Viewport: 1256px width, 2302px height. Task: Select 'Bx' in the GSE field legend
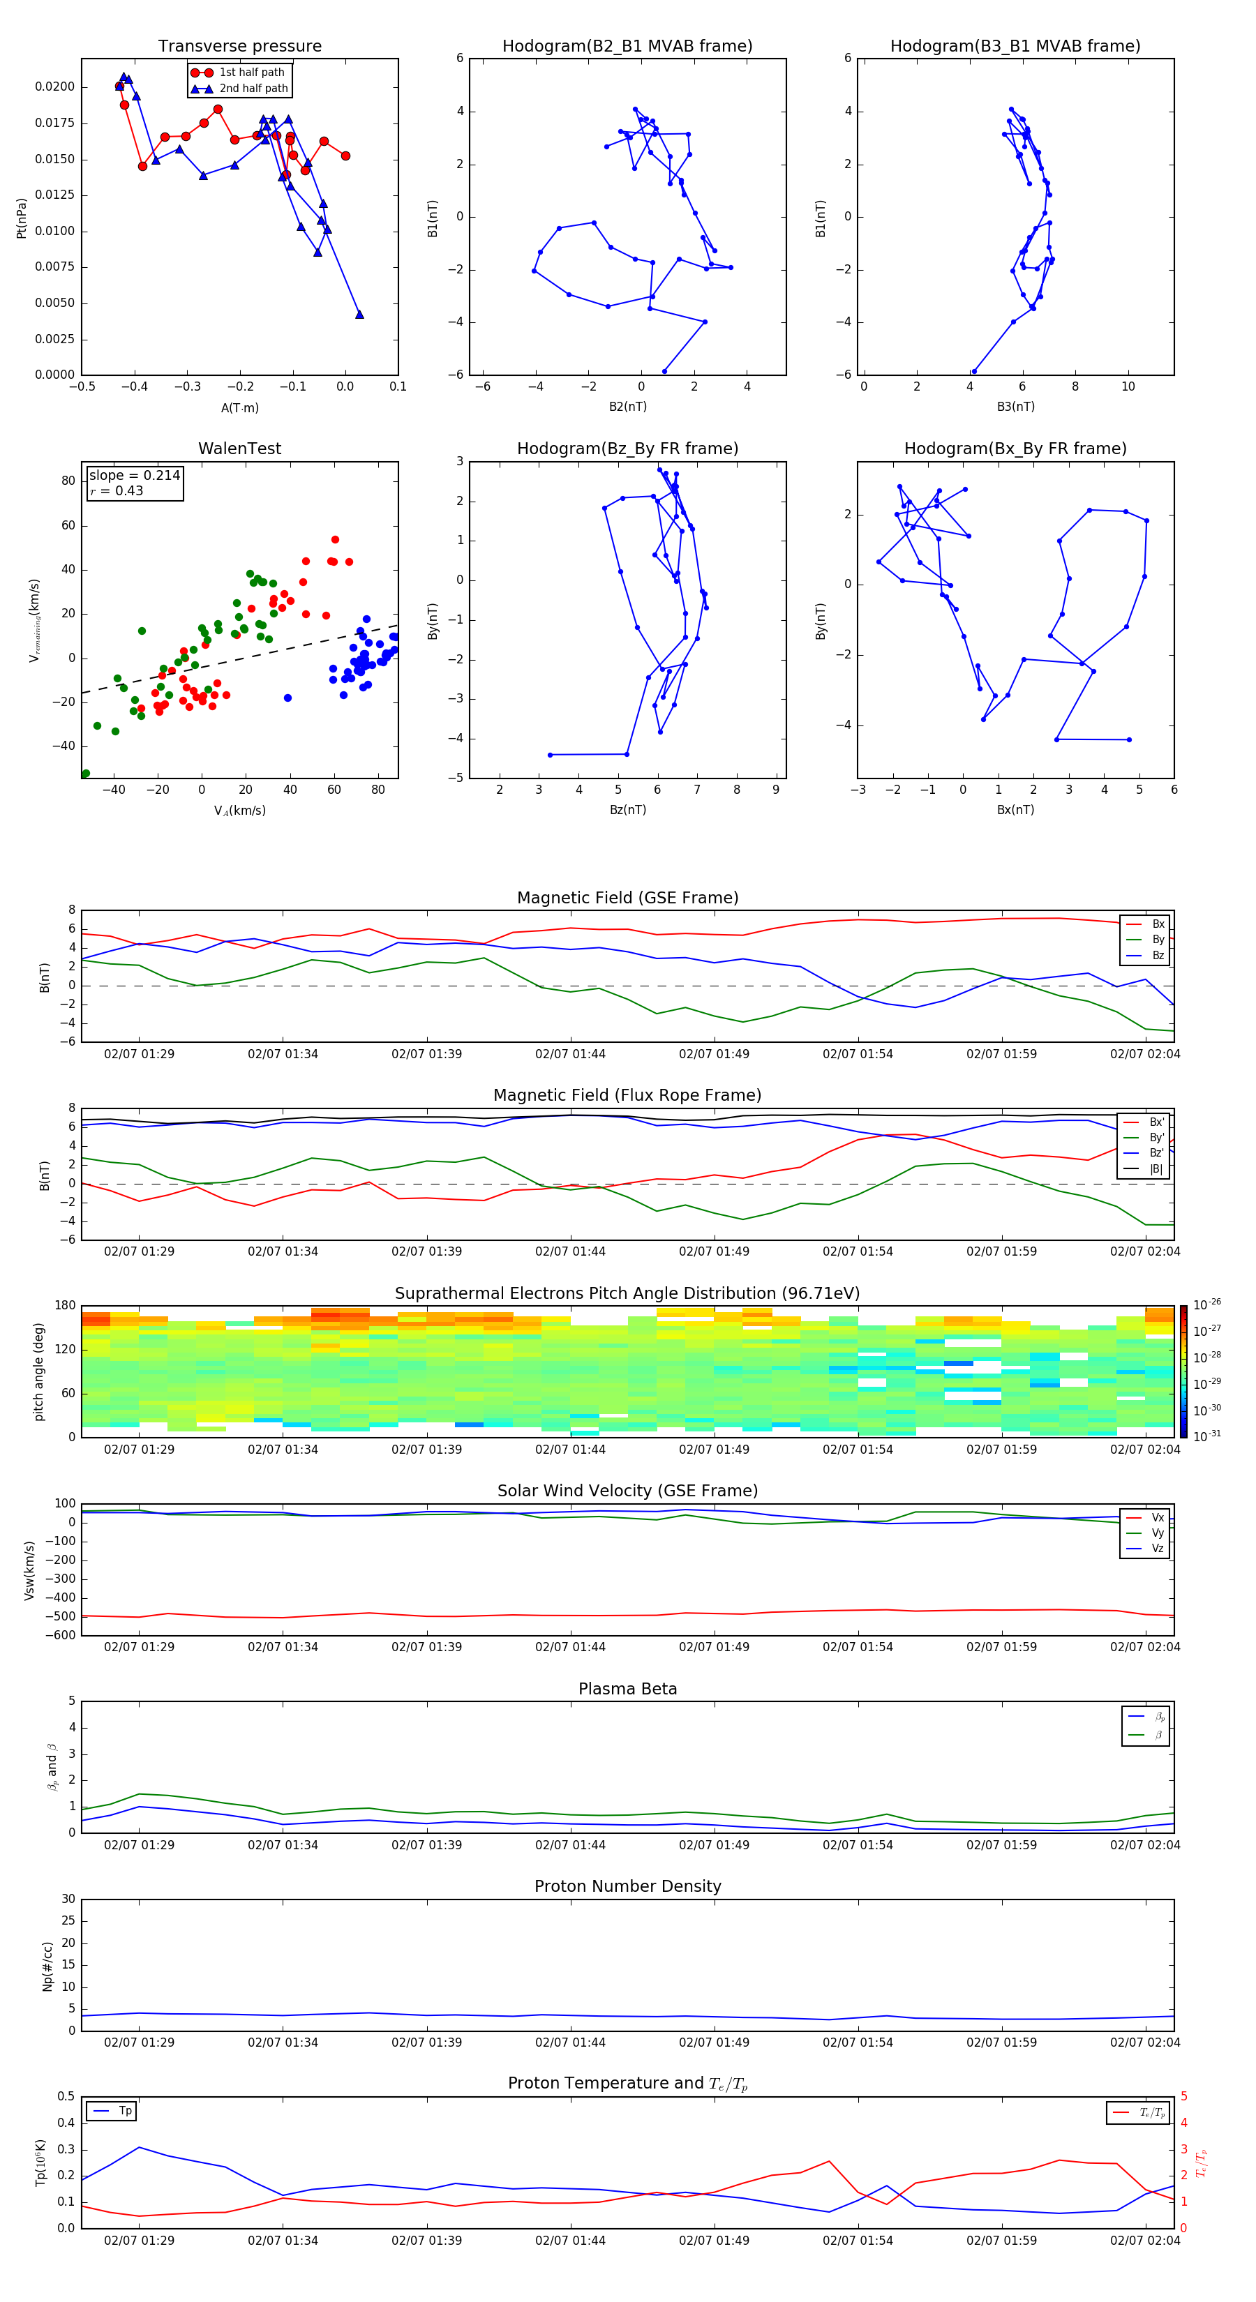click(1145, 924)
